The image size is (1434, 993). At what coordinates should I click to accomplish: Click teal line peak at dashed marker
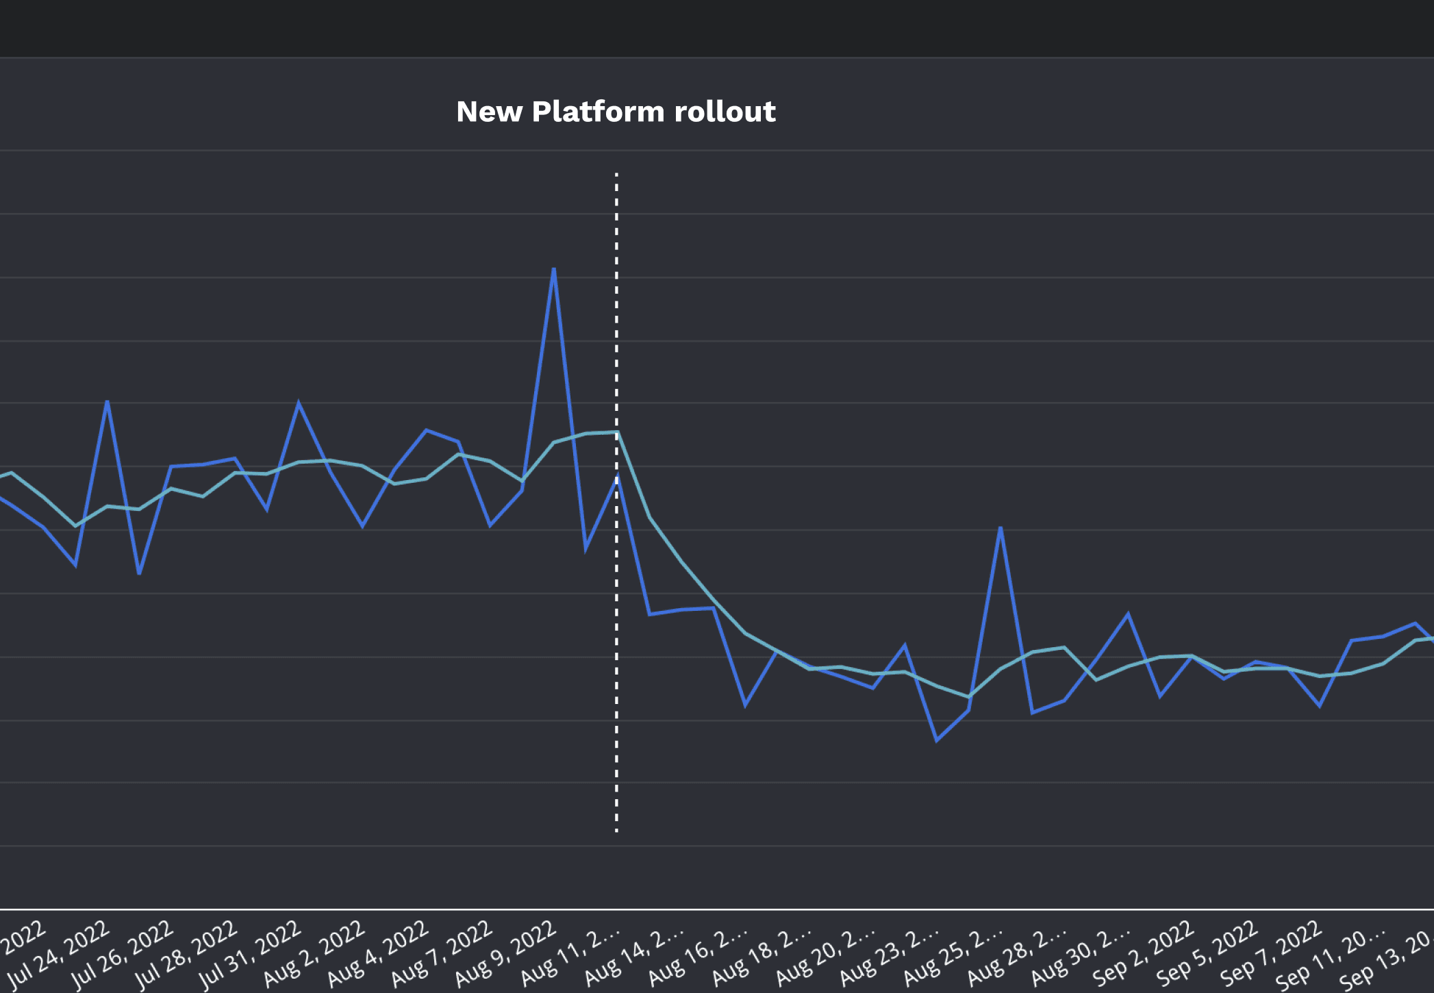(616, 432)
